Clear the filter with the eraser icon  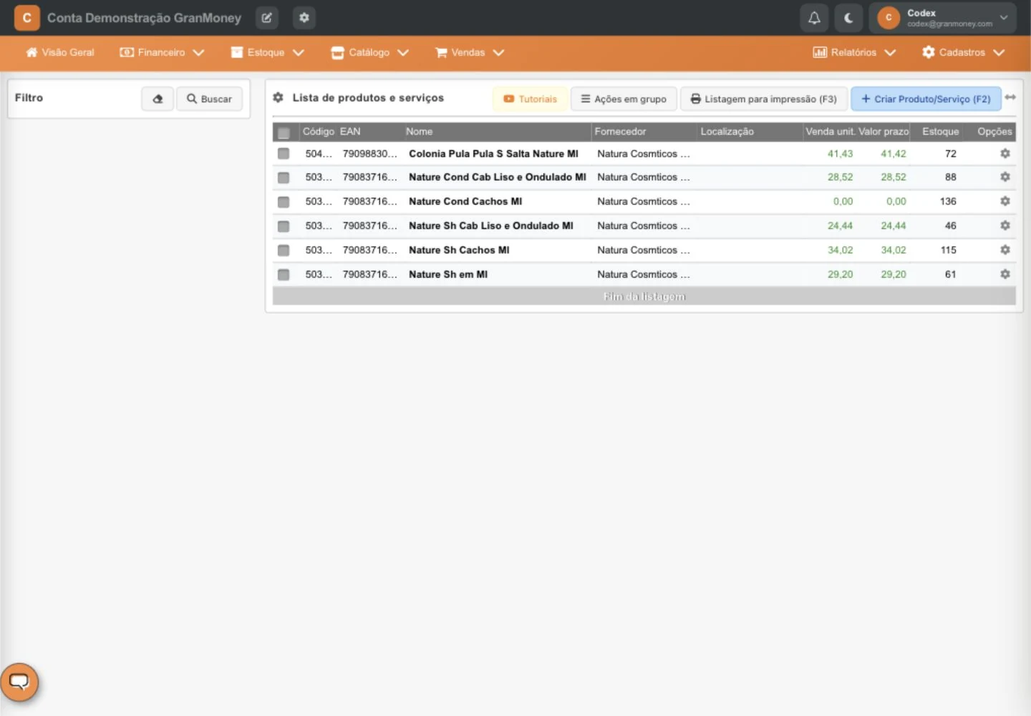point(158,99)
